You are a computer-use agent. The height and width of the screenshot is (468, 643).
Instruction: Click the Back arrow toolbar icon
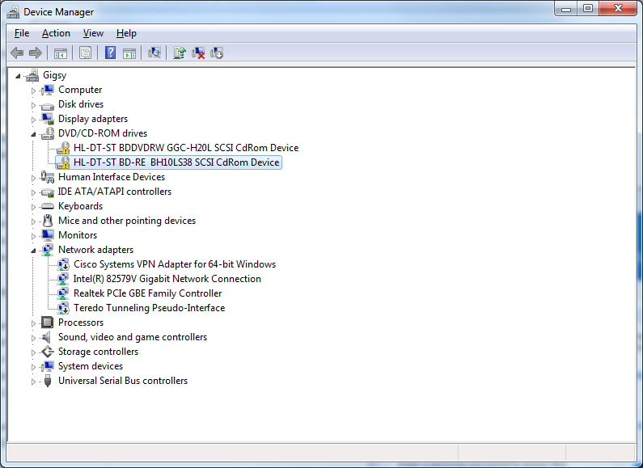pyautogui.click(x=17, y=53)
